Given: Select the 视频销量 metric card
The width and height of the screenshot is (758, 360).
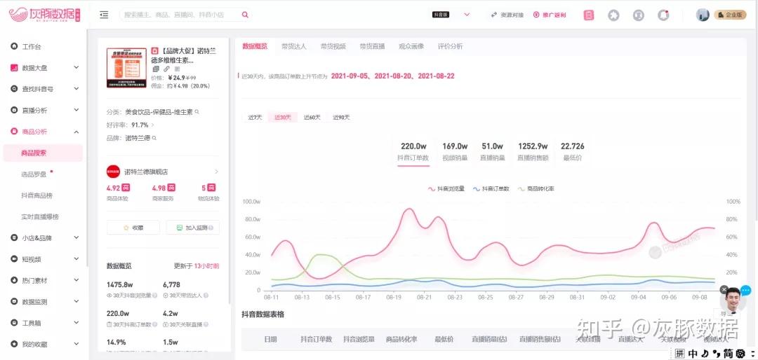Looking at the screenshot, I should 455,151.
